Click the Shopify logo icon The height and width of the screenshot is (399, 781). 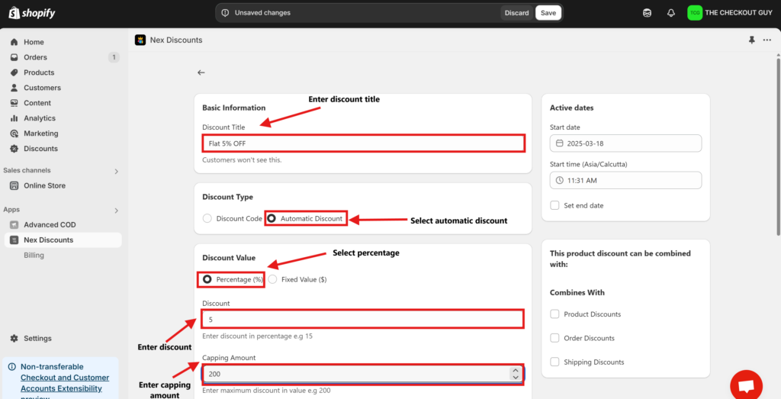pyautogui.click(x=14, y=13)
